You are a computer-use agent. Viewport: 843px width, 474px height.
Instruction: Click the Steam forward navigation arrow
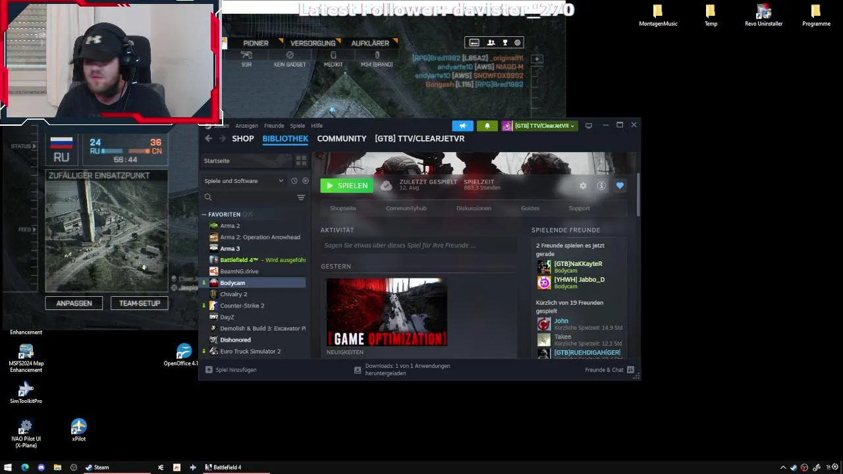222,138
